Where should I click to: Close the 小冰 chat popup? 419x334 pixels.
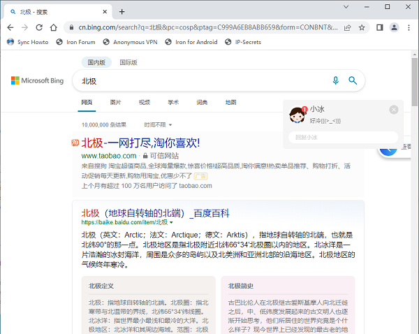click(x=394, y=110)
